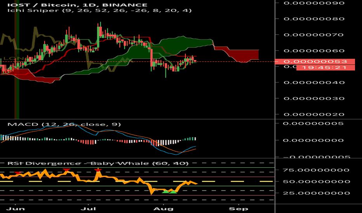Click price level 0.00000030 on axis
Viewport: 362px width, 213px height.
[314, 98]
